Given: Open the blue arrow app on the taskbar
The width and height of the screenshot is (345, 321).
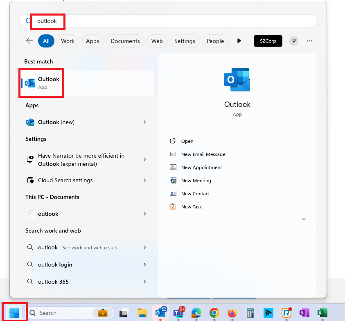Looking at the screenshot, I should pos(268,313).
